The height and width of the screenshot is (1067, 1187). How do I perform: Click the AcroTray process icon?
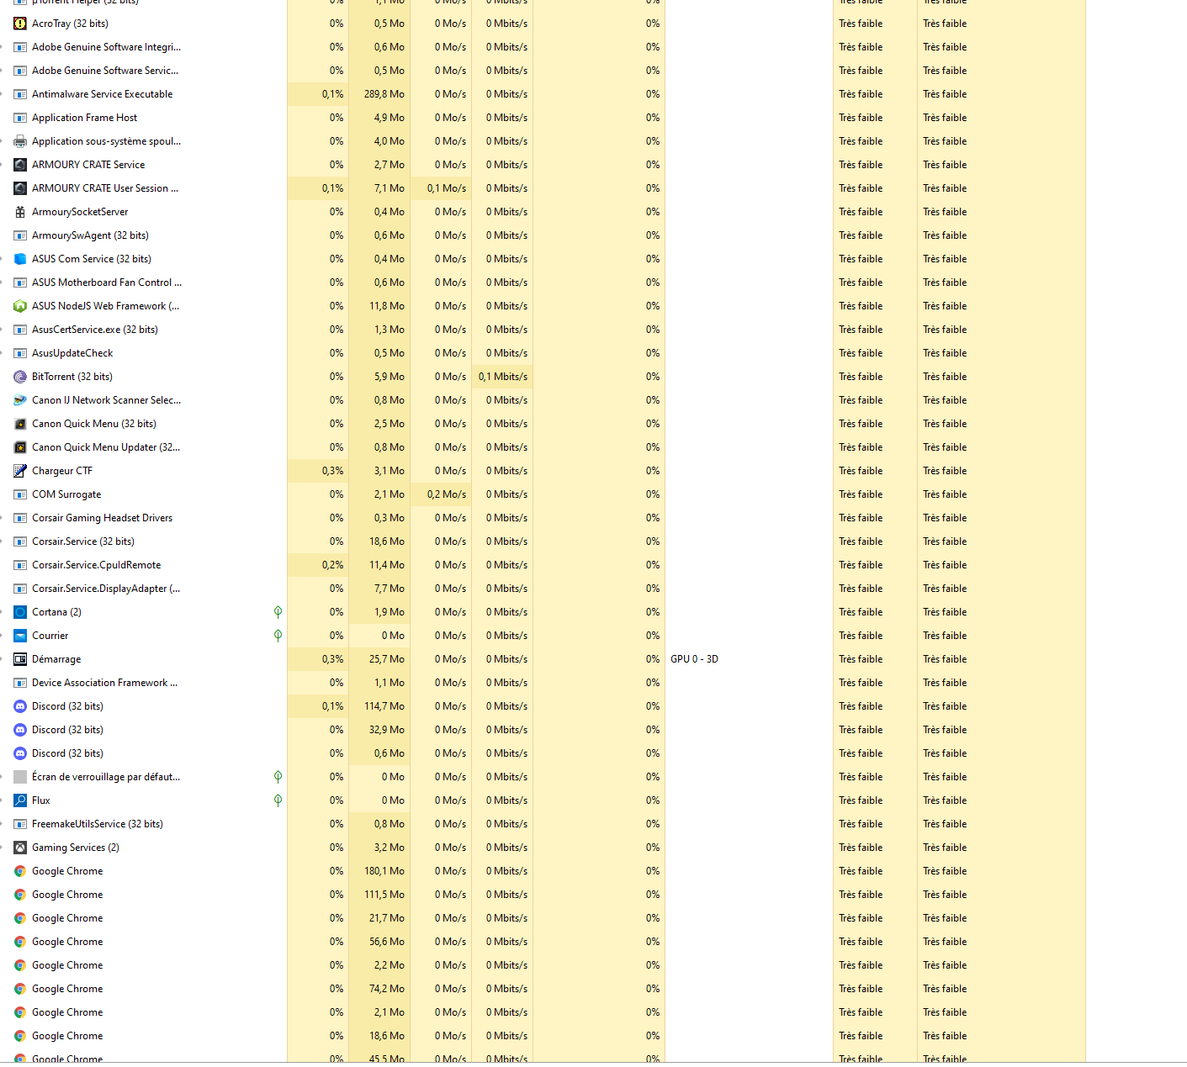[x=20, y=24]
